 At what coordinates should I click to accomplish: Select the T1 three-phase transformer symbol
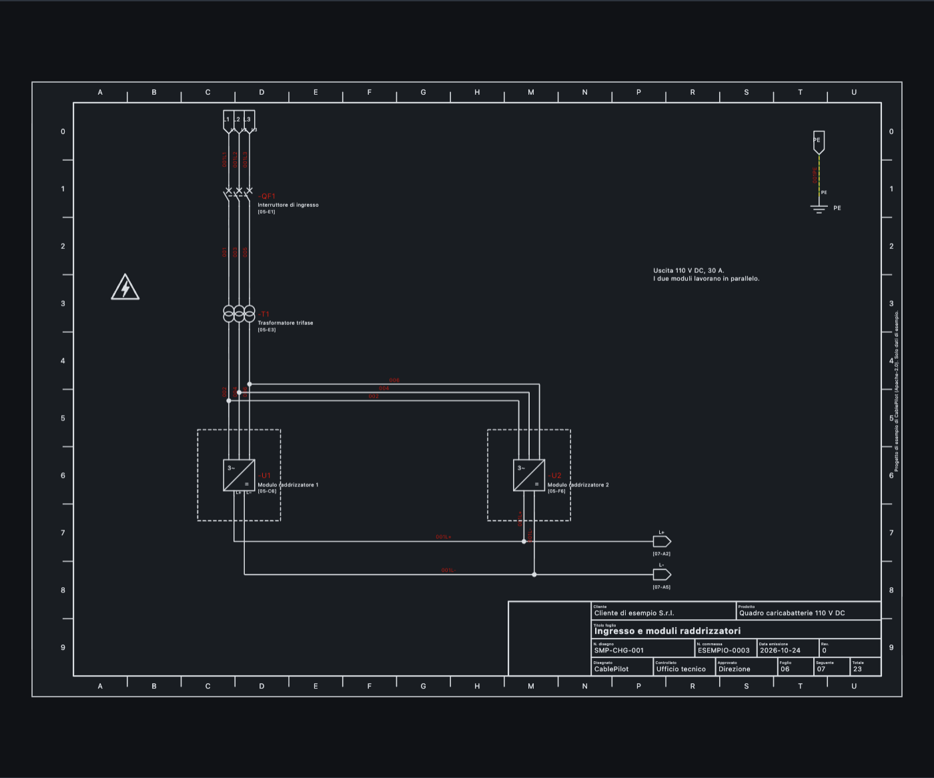tap(239, 314)
